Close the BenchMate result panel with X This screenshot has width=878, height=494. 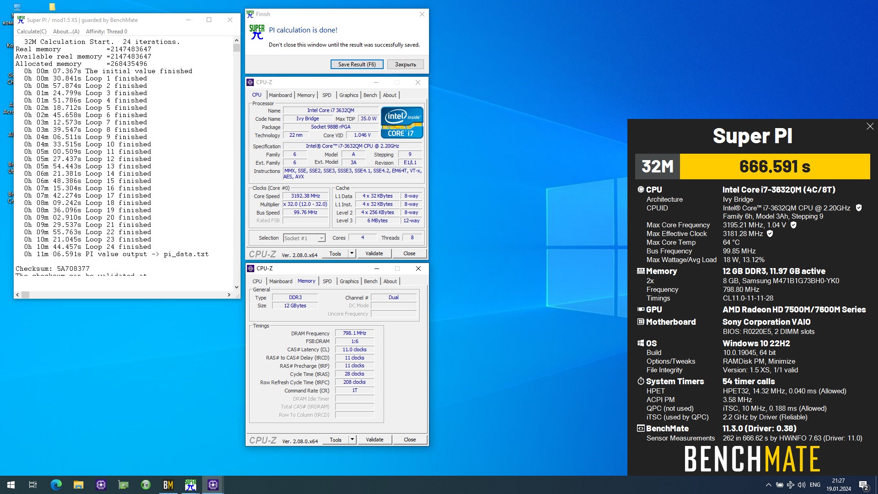coord(870,126)
